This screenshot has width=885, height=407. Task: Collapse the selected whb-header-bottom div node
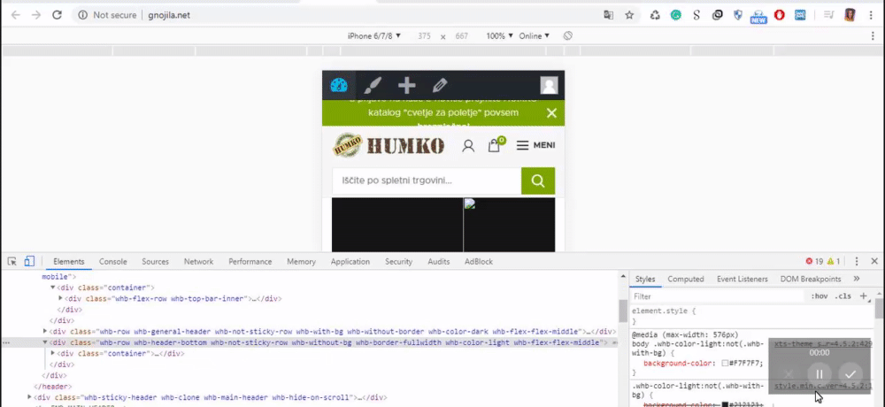[45, 342]
